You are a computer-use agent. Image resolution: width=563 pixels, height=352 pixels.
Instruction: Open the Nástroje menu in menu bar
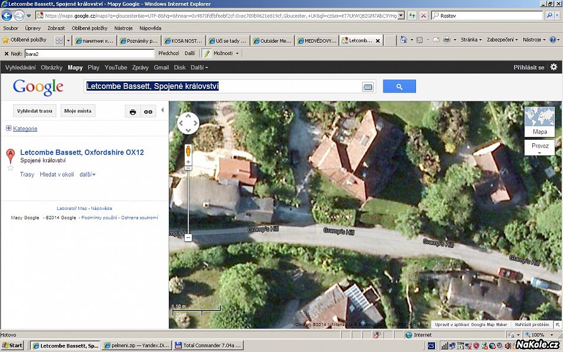(123, 28)
